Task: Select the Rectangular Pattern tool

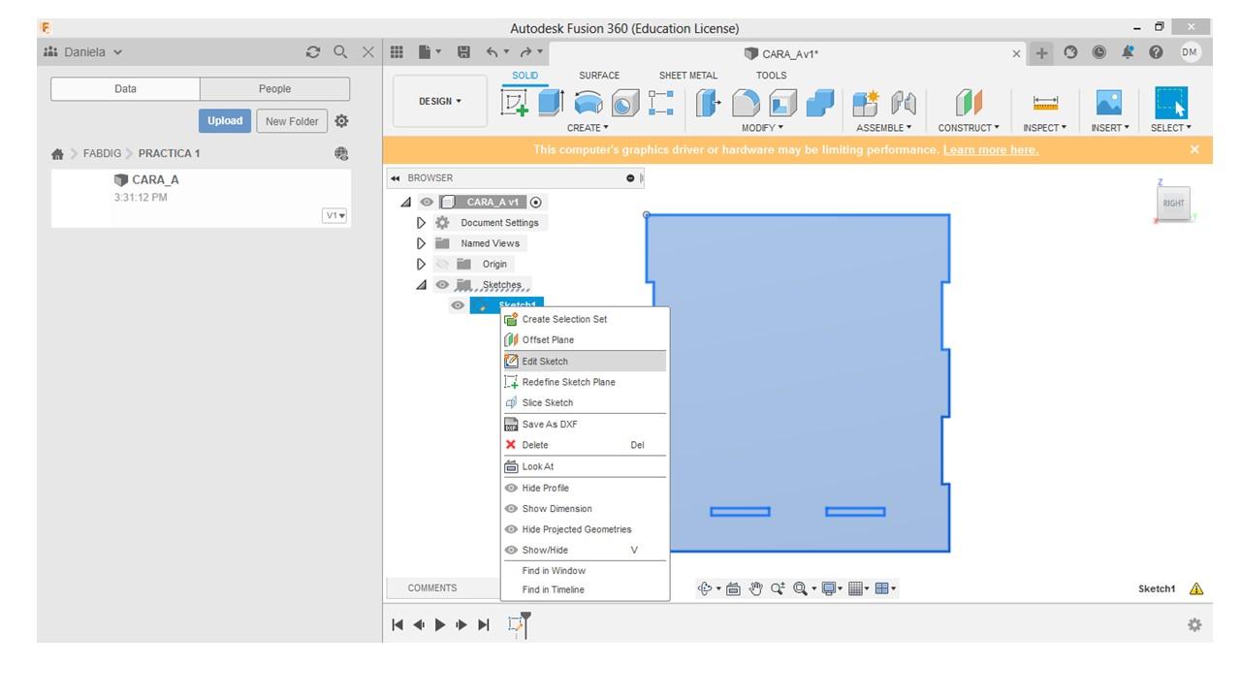Action: coord(661,103)
